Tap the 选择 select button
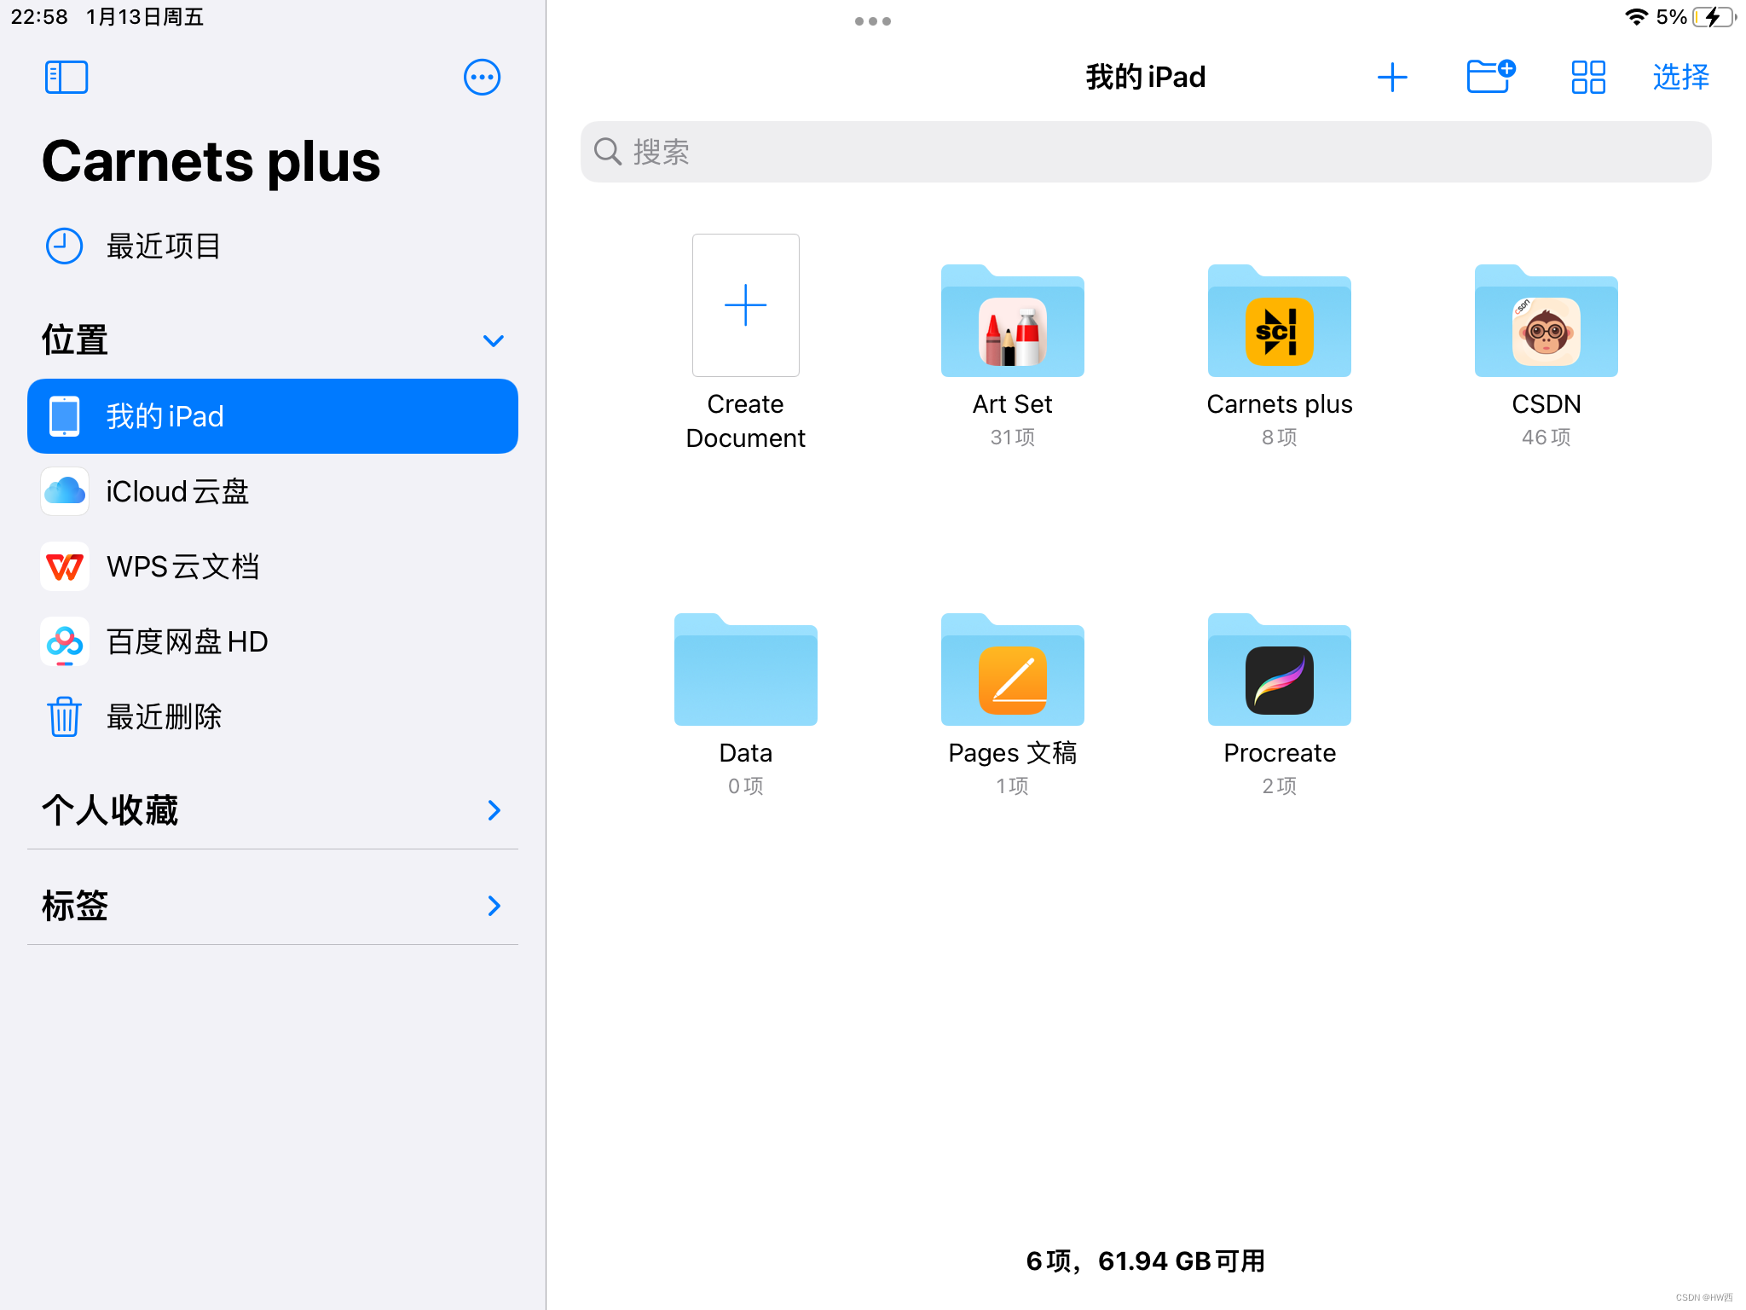This screenshot has width=1746, height=1310. click(x=1680, y=78)
